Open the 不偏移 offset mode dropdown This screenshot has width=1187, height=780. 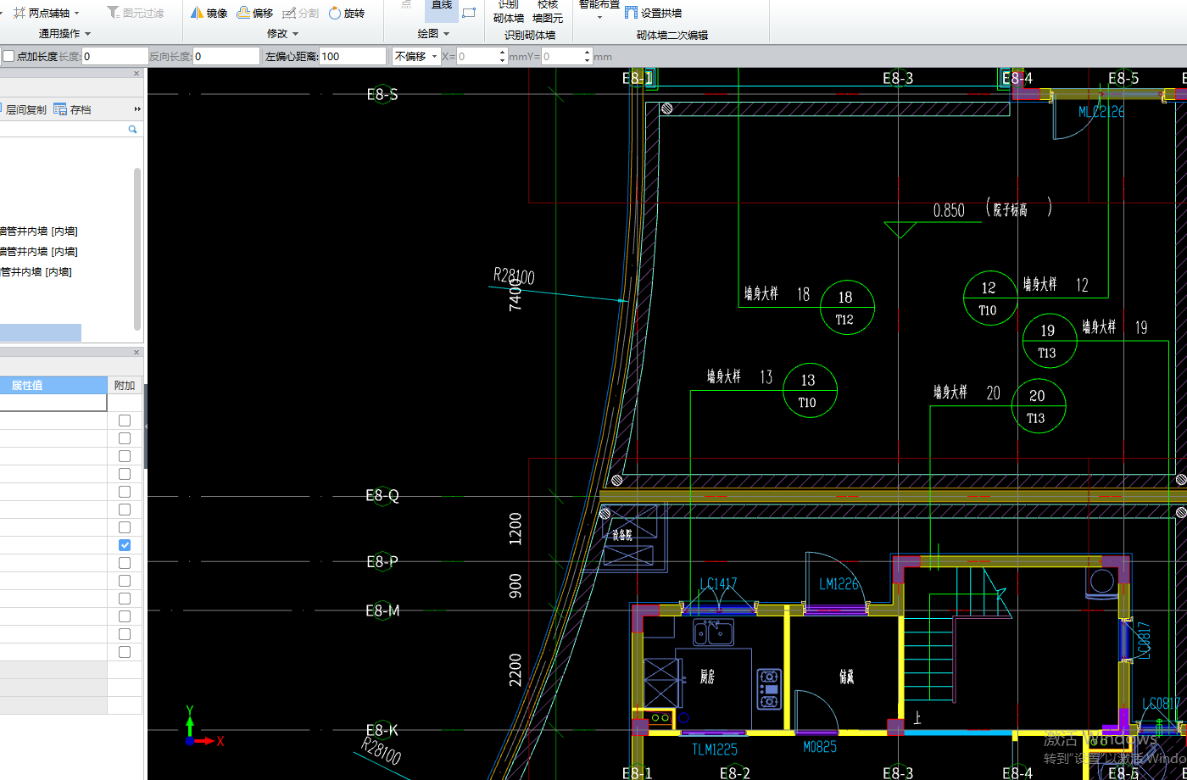coord(415,56)
